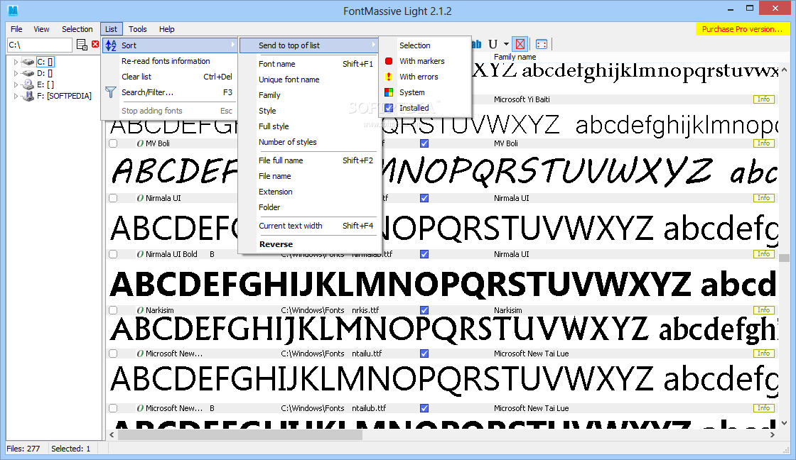The height and width of the screenshot is (460, 796).
Task: Choose Clear list menu entry
Action: tap(169, 77)
